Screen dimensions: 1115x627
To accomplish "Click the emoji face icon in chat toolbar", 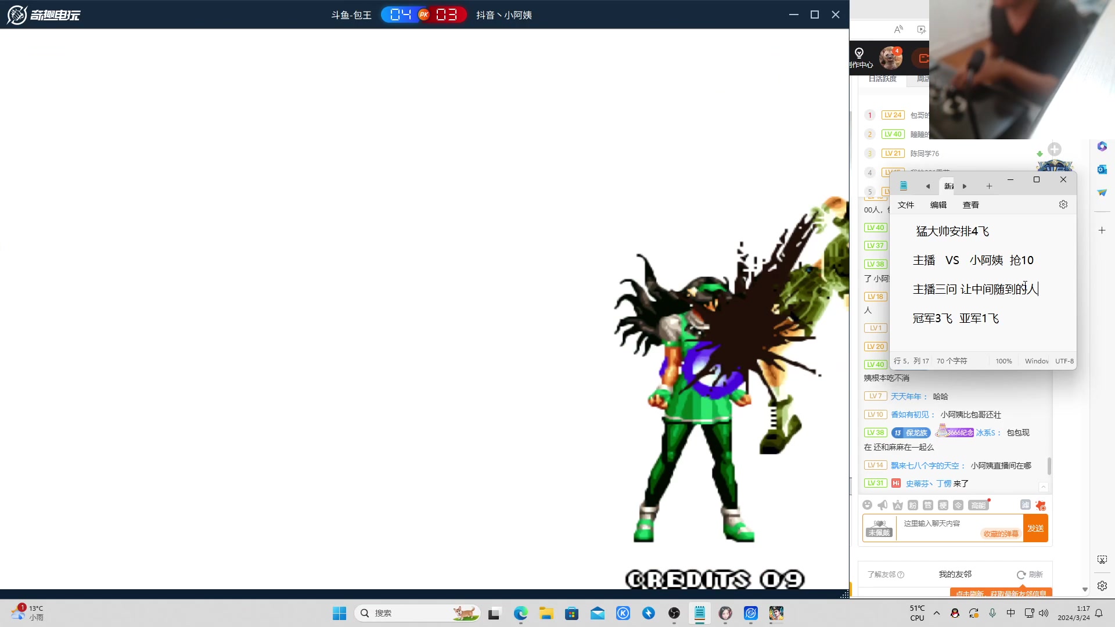I will coord(868,505).
